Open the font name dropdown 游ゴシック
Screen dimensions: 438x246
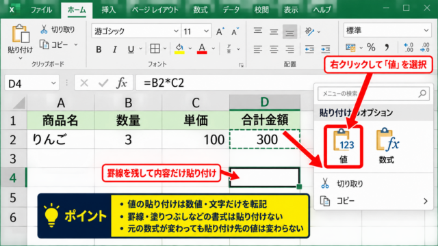click(x=176, y=31)
